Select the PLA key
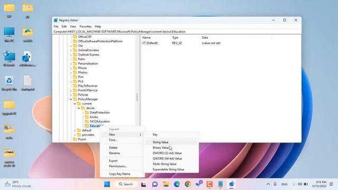 (81, 81)
